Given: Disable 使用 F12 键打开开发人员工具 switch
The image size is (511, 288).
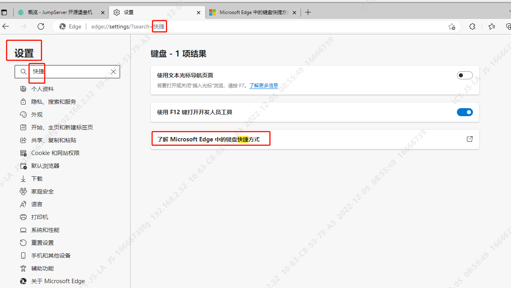Looking at the screenshot, I should (x=465, y=112).
